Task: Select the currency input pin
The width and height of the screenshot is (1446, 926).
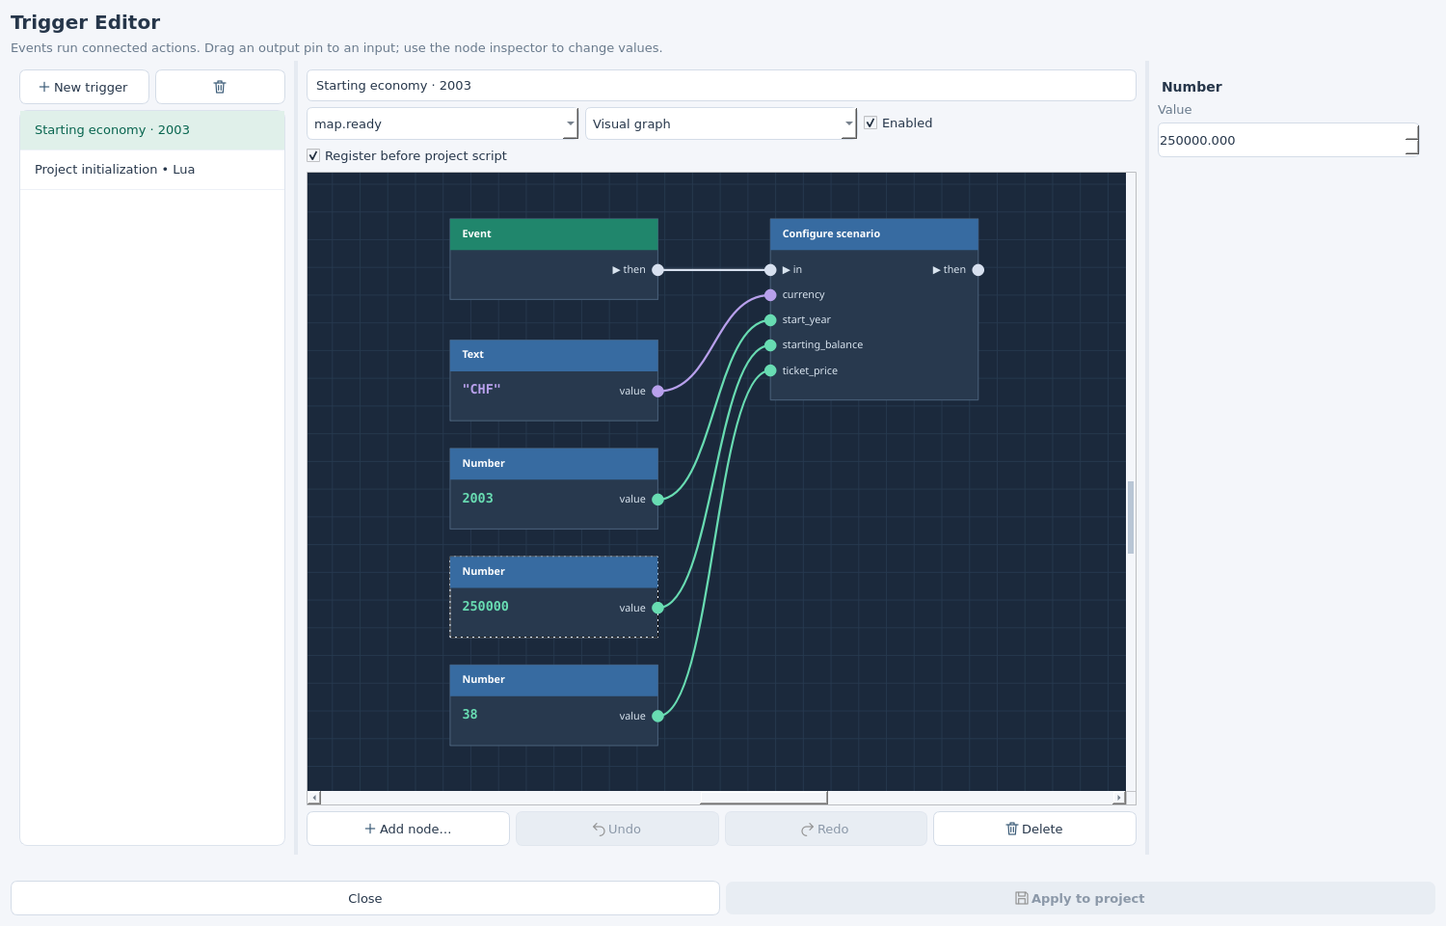Action: pyautogui.click(x=770, y=295)
